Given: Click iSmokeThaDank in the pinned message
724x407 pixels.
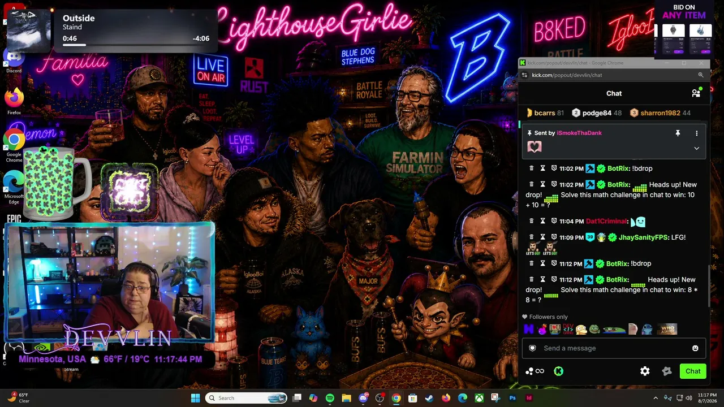Looking at the screenshot, I should click(579, 133).
